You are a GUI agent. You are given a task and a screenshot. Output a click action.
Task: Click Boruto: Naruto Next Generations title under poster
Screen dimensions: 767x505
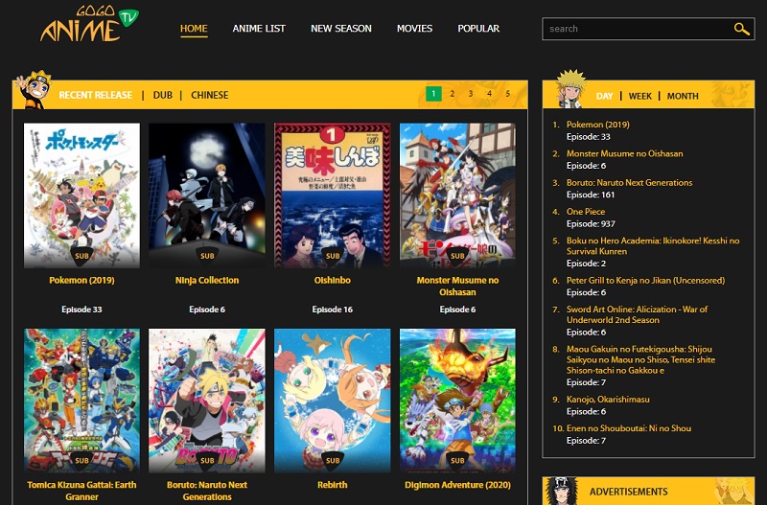[x=207, y=491]
